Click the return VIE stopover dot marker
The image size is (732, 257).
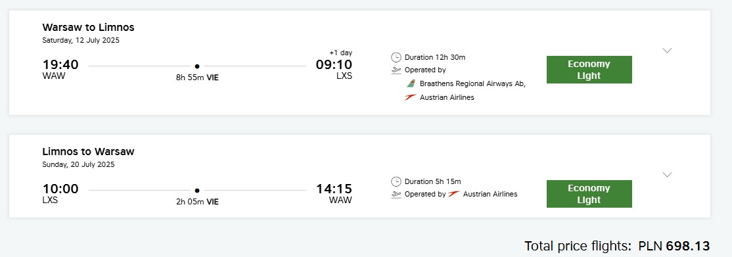pos(197,191)
